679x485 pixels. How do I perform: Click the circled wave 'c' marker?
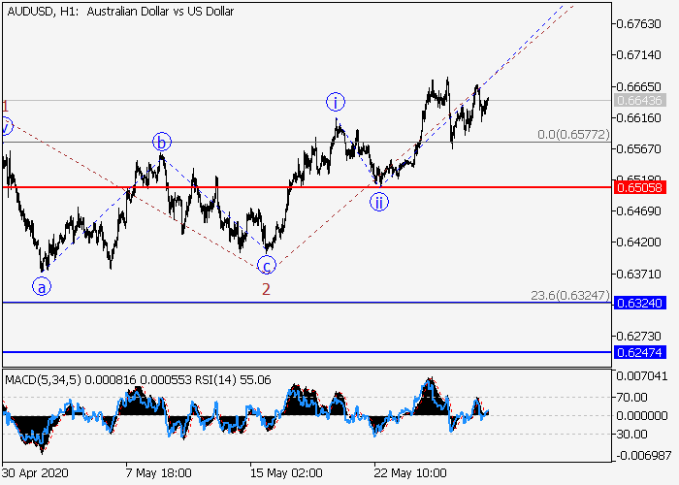pos(266,264)
